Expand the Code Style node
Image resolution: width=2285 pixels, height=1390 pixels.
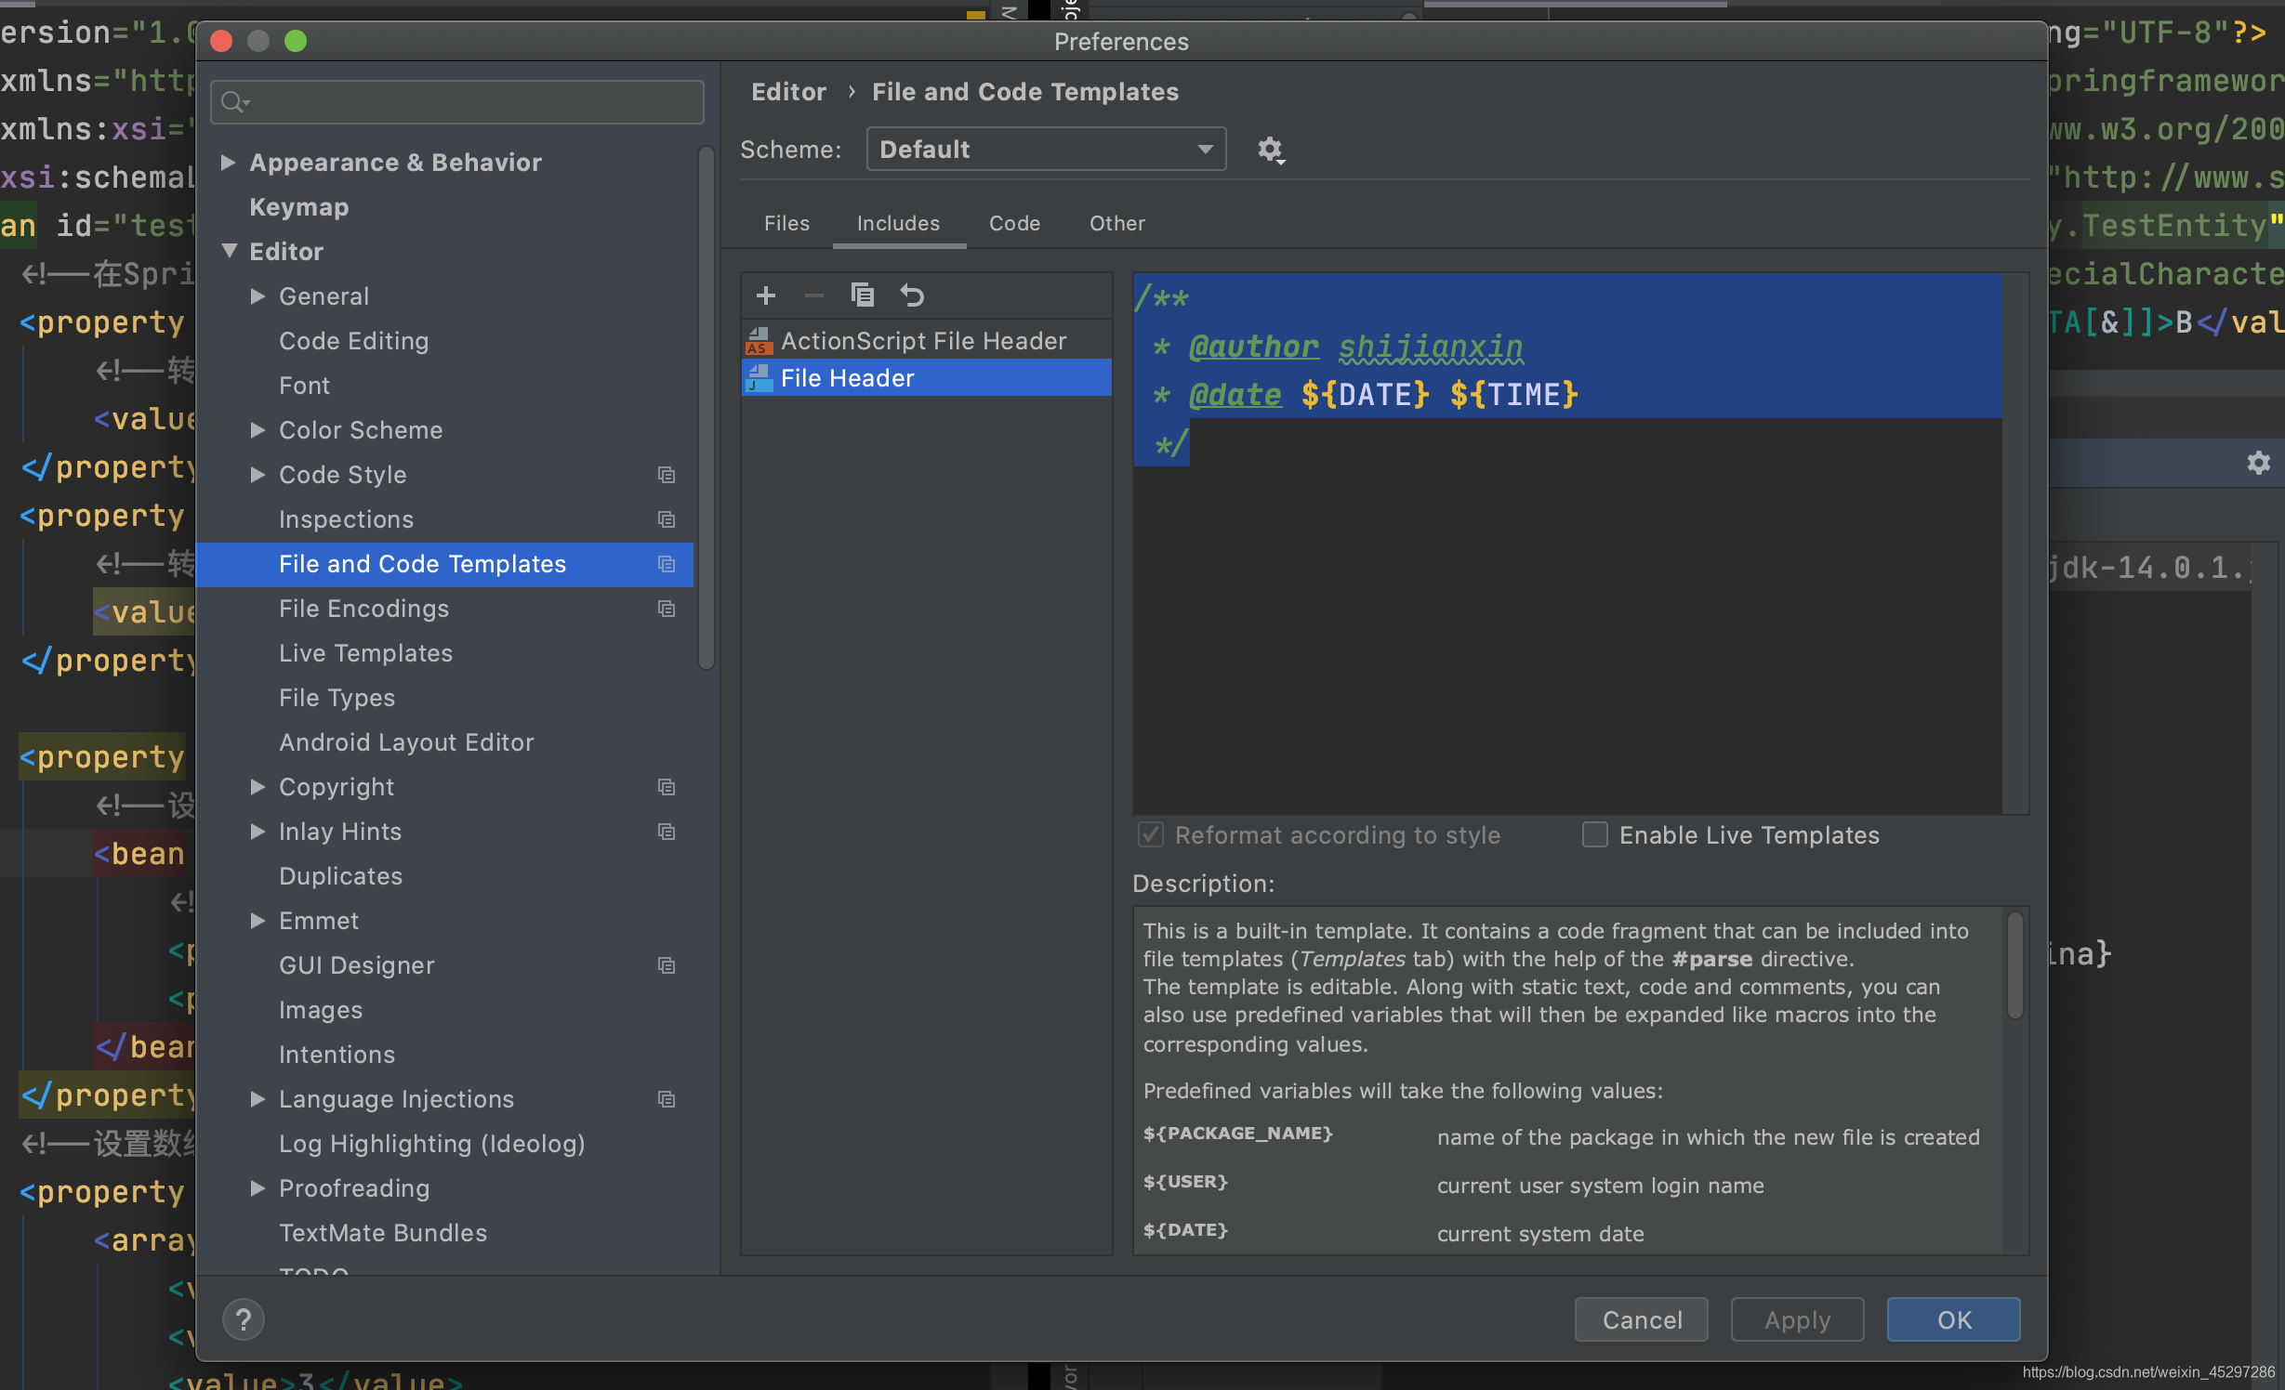(x=258, y=475)
